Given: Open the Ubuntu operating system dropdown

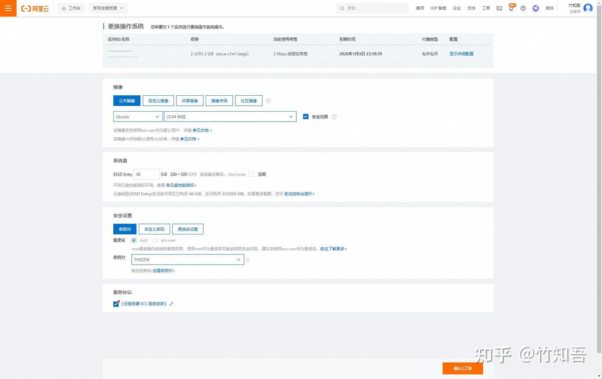Looking at the screenshot, I should [138, 117].
